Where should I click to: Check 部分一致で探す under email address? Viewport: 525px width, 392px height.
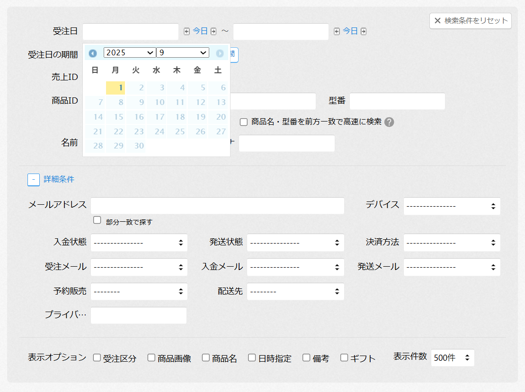tap(98, 220)
